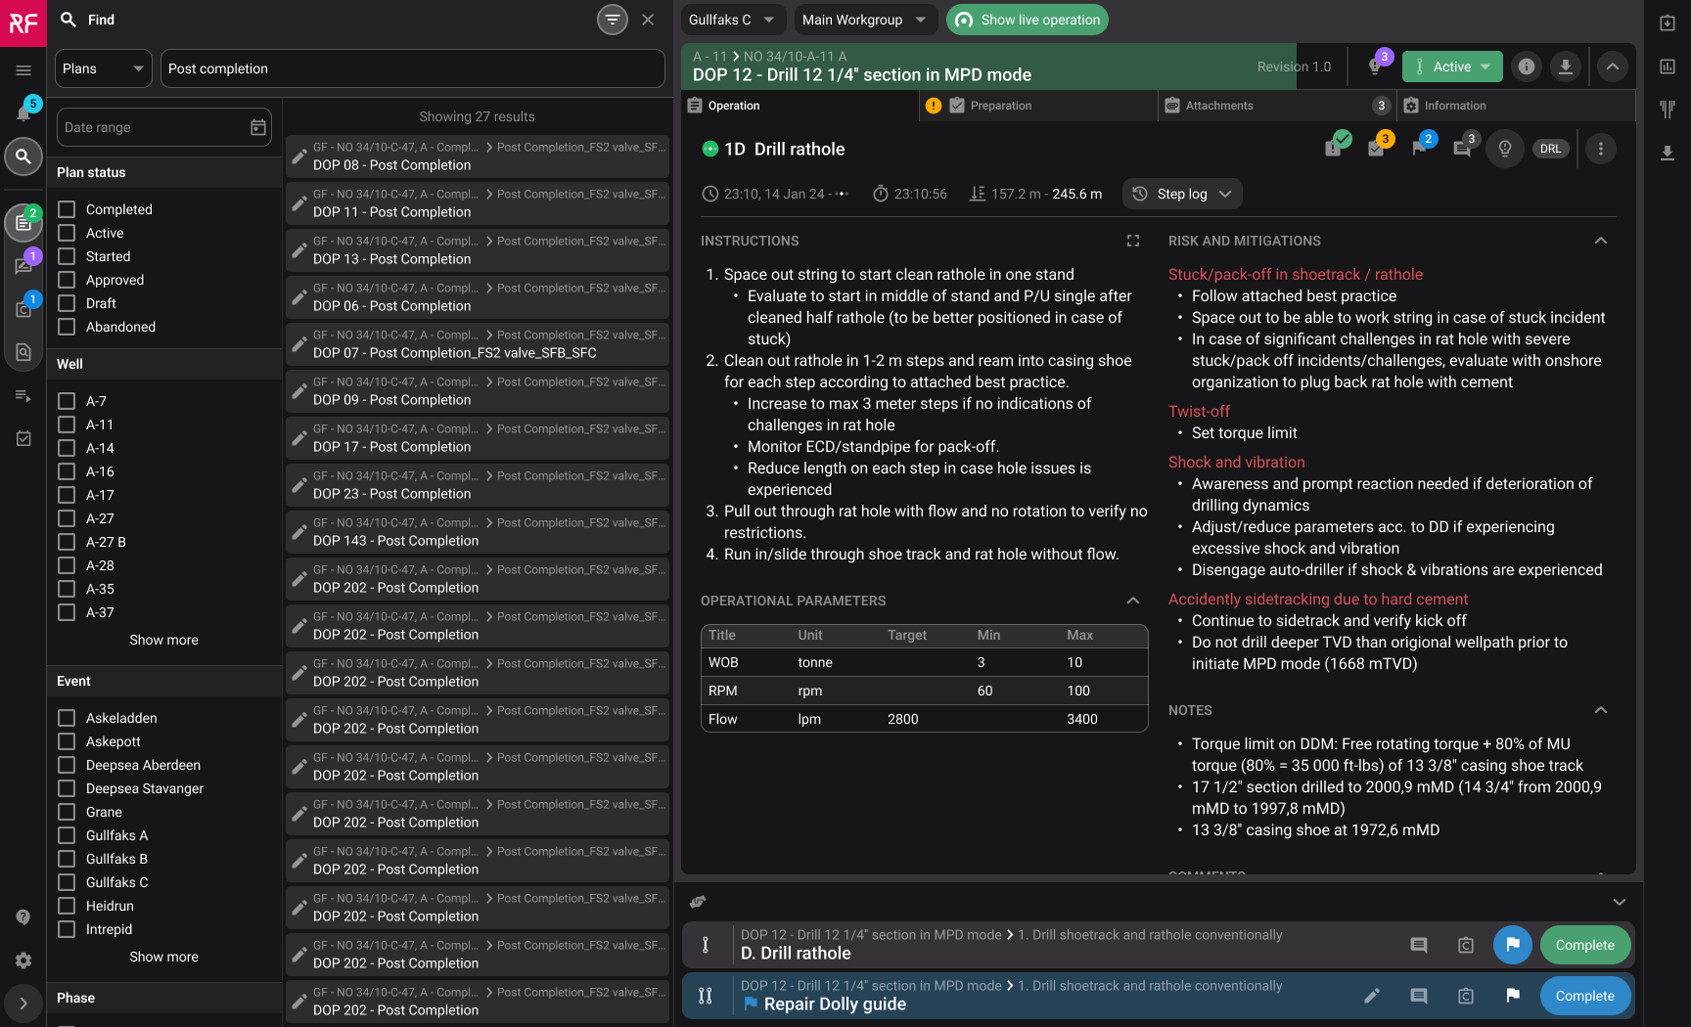Click the lightbulb icon beside DRL

[x=1505, y=149]
